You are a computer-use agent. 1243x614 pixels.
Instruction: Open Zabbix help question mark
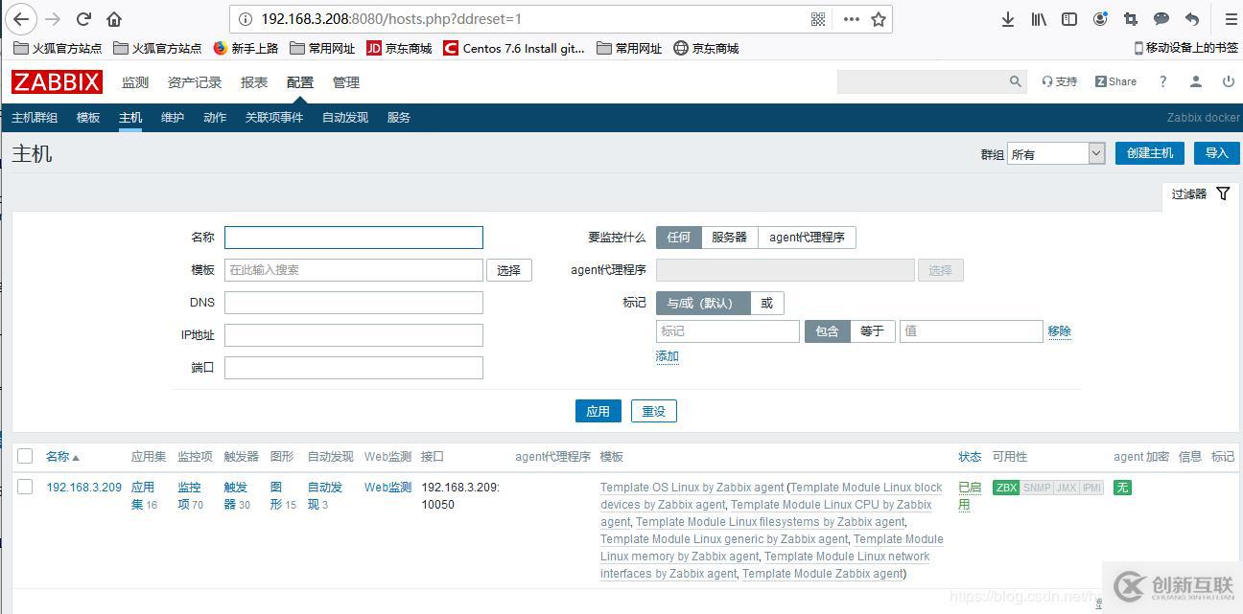coord(1162,82)
